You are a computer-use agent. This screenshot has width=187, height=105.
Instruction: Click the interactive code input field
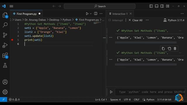(x=150, y=92)
